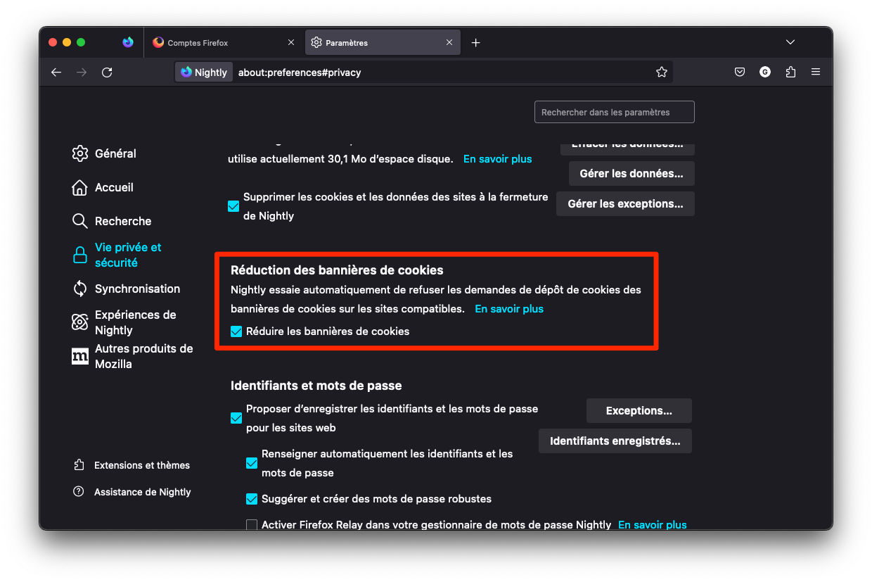872x582 pixels.
Task: Open a new tab with plus button
Action: 475,43
